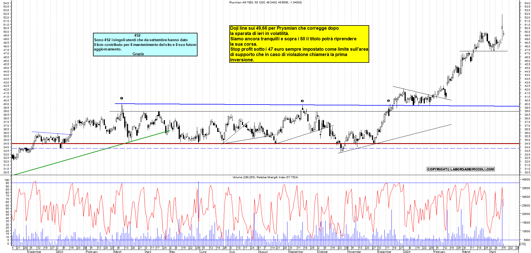Click 30.5 on the right price axis
Viewport: 531px width, 253px height.
pyautogui.click(x=527, y=172)
